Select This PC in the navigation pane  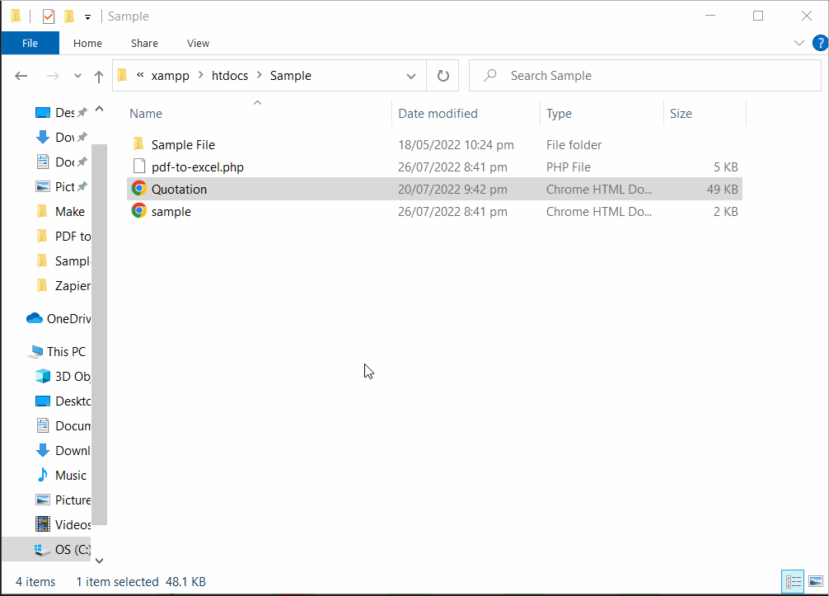[57, 352]
